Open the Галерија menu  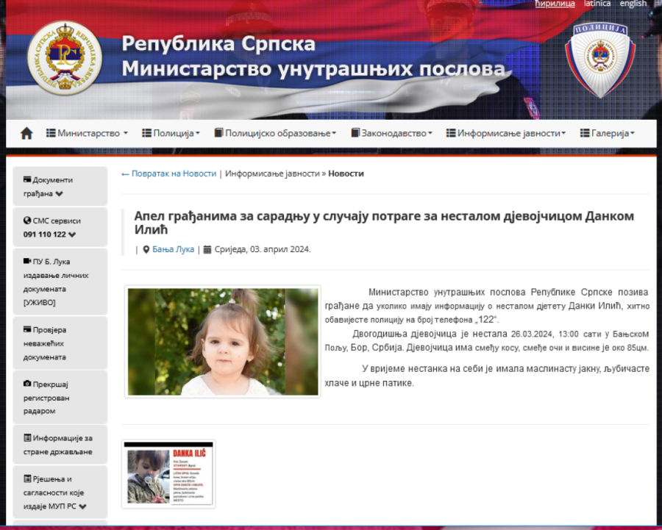click(x=607, y=133)
